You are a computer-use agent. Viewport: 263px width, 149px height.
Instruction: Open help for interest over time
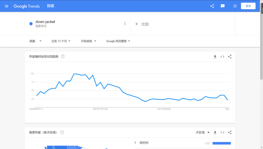63,56
